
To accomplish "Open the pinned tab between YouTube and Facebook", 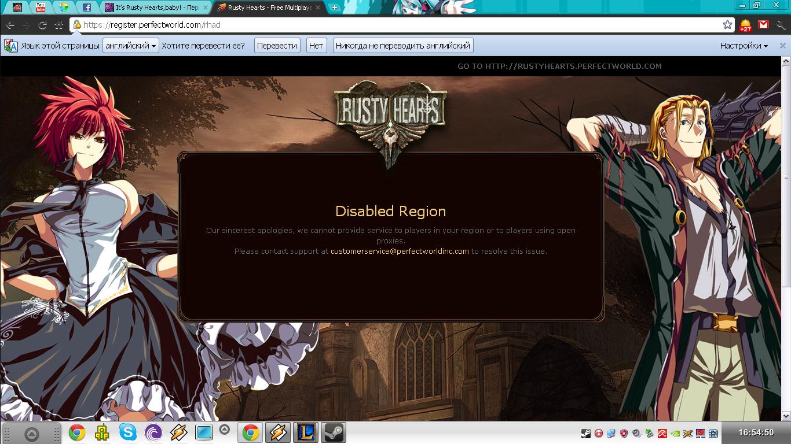I will pos(64,8).
